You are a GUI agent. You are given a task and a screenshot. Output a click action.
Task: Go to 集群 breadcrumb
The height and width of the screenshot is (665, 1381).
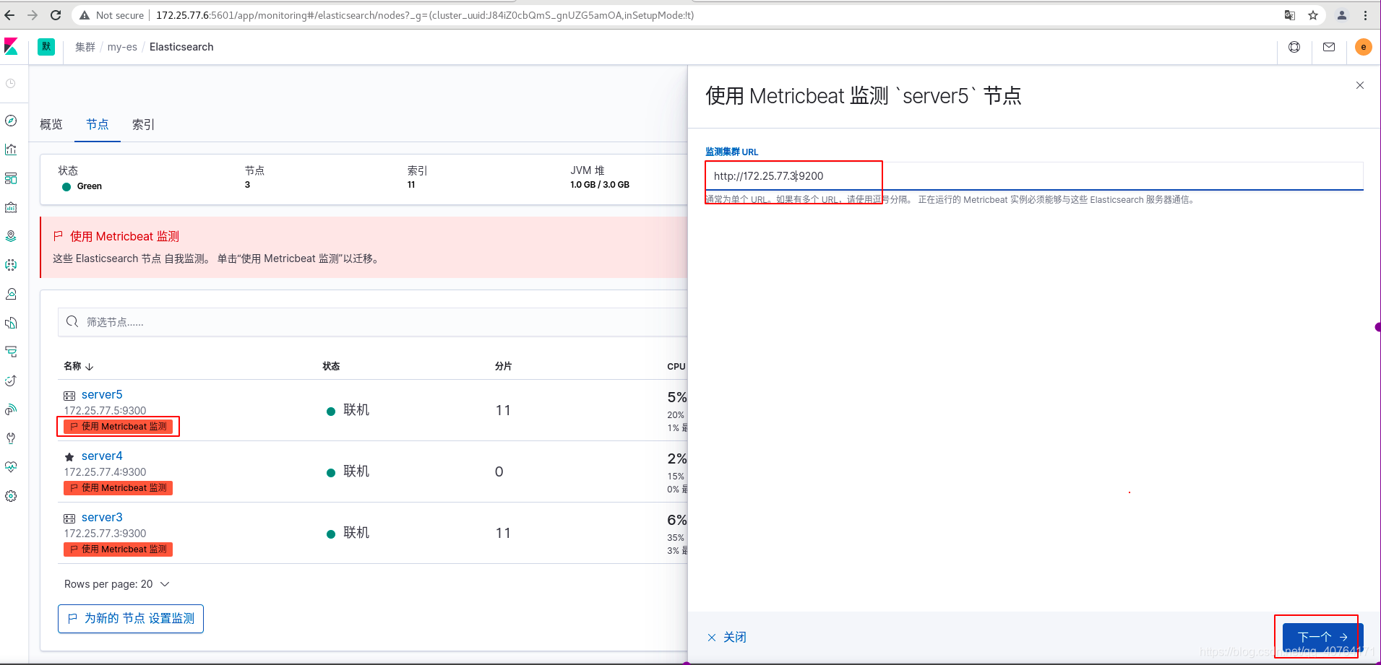click(85, 47)
